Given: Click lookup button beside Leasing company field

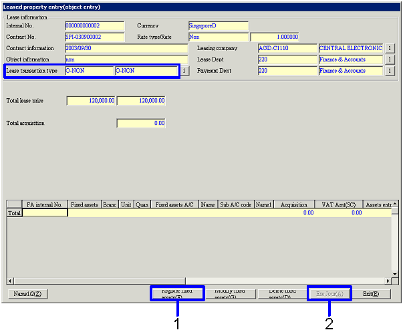Looking at the screenshot, I should tap(390, 48).
